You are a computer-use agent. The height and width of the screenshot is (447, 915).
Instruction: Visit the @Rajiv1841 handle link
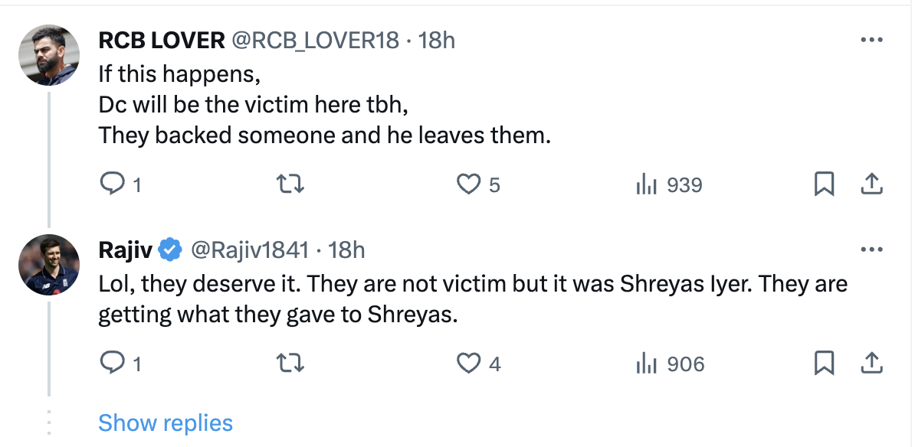[249, 250]
